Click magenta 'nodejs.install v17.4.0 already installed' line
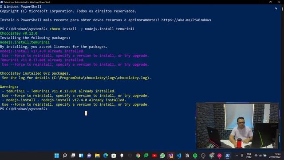284x160 pixels. (42, 51)
